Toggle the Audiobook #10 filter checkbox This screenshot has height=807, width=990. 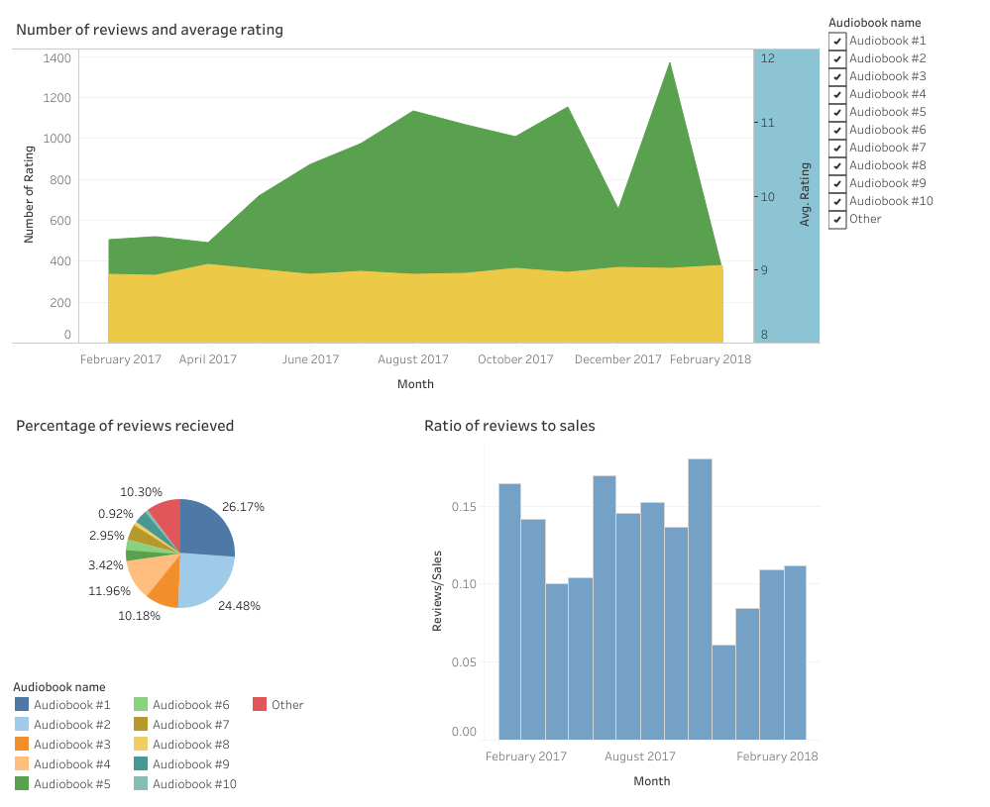pos(837,201)
